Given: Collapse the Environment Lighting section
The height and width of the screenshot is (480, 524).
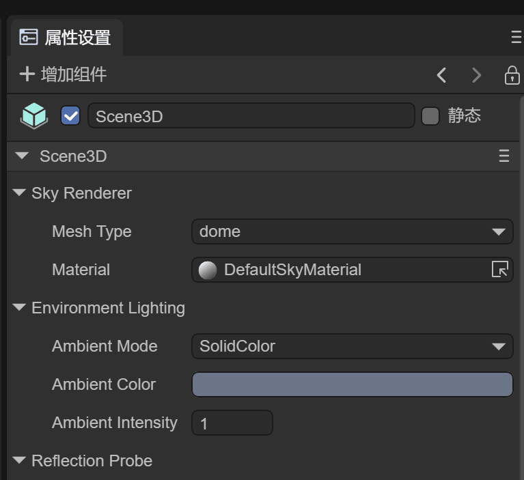Looking at the screenshot, I should point(19,308).
